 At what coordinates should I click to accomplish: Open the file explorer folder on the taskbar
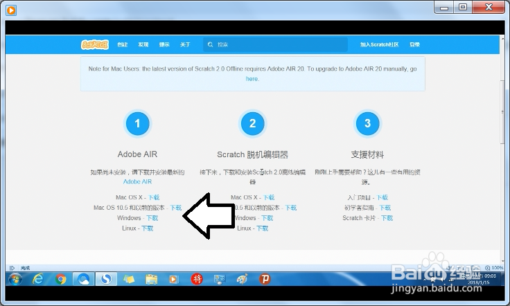(151, 279)
